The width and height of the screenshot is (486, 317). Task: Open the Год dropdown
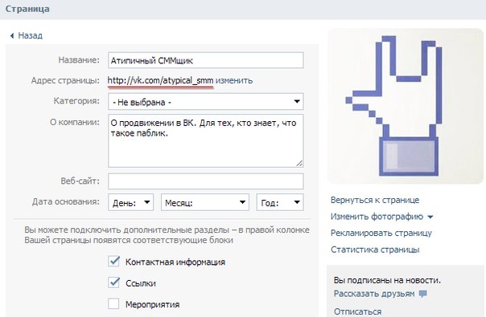280,202
